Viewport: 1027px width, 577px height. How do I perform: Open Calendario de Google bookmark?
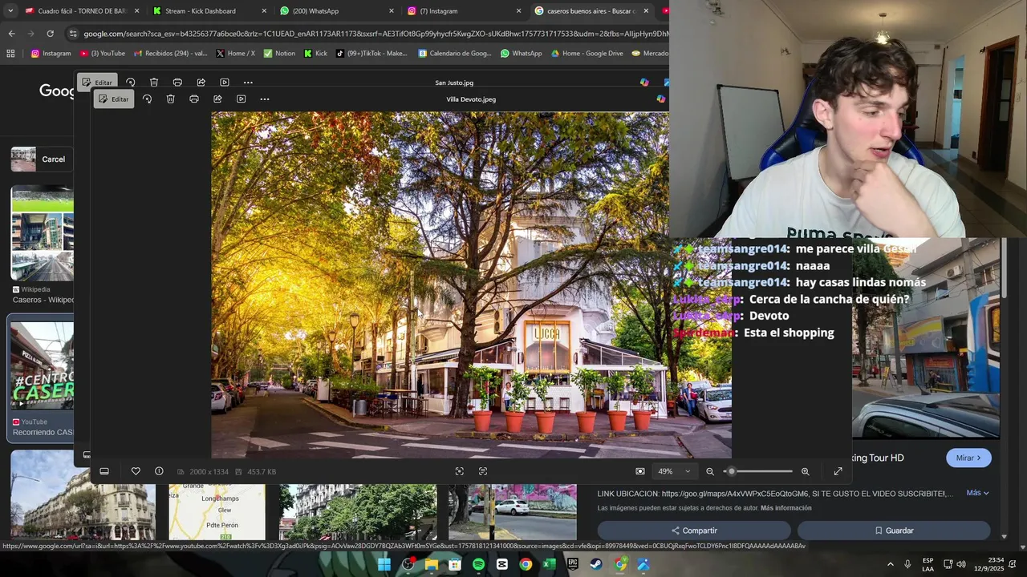point(455,54)
